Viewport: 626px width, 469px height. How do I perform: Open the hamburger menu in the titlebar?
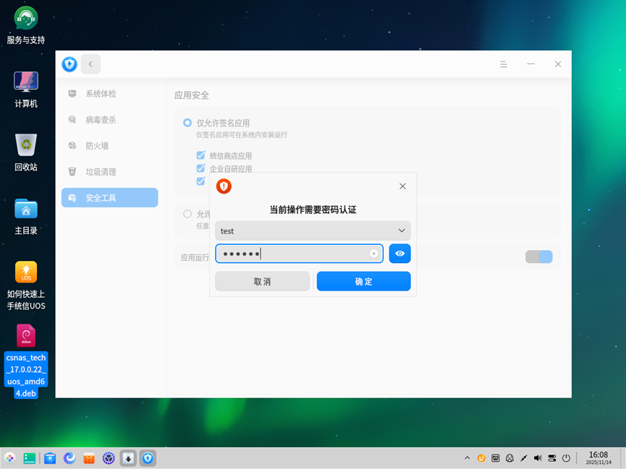(x=504, y=64)
